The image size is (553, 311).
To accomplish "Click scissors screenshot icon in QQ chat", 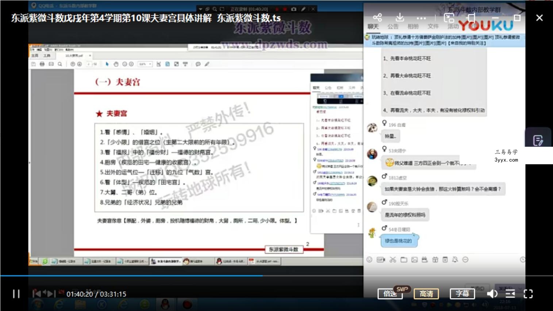I will [x=393, y=260].
